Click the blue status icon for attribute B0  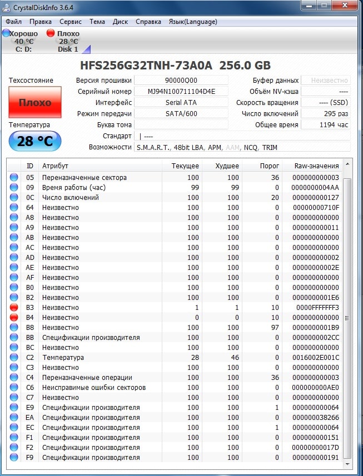point(14,288)
